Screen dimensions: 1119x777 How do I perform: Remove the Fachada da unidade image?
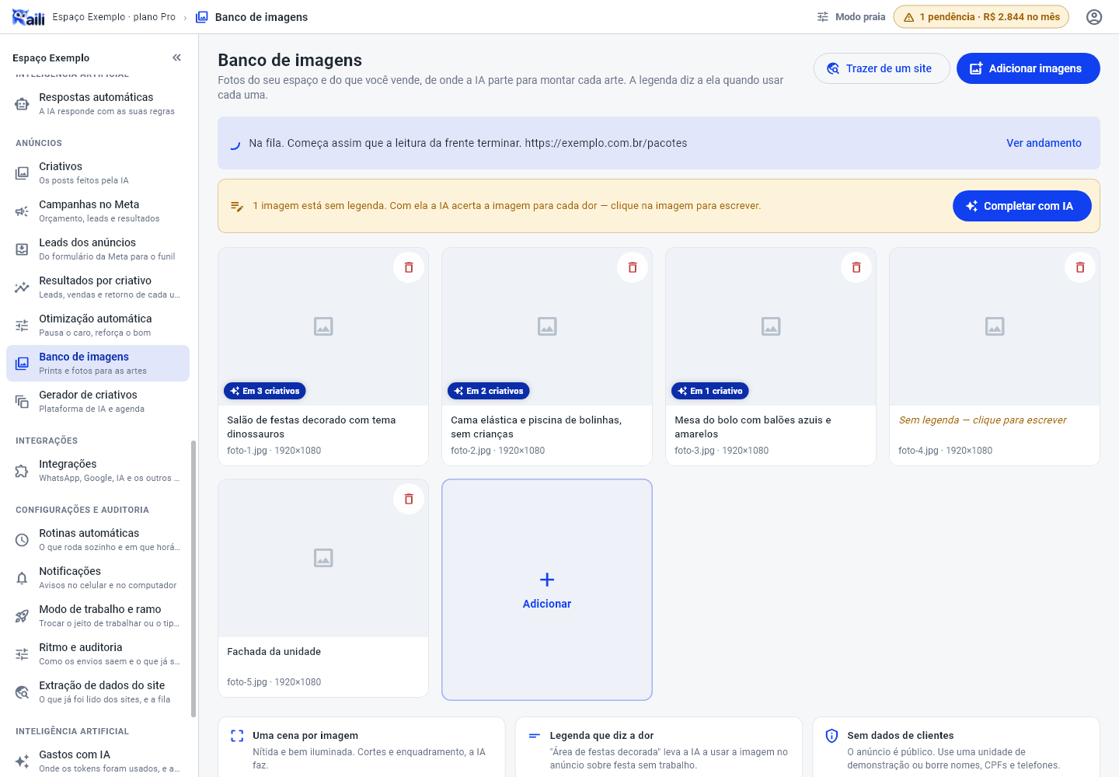(409, 499)
